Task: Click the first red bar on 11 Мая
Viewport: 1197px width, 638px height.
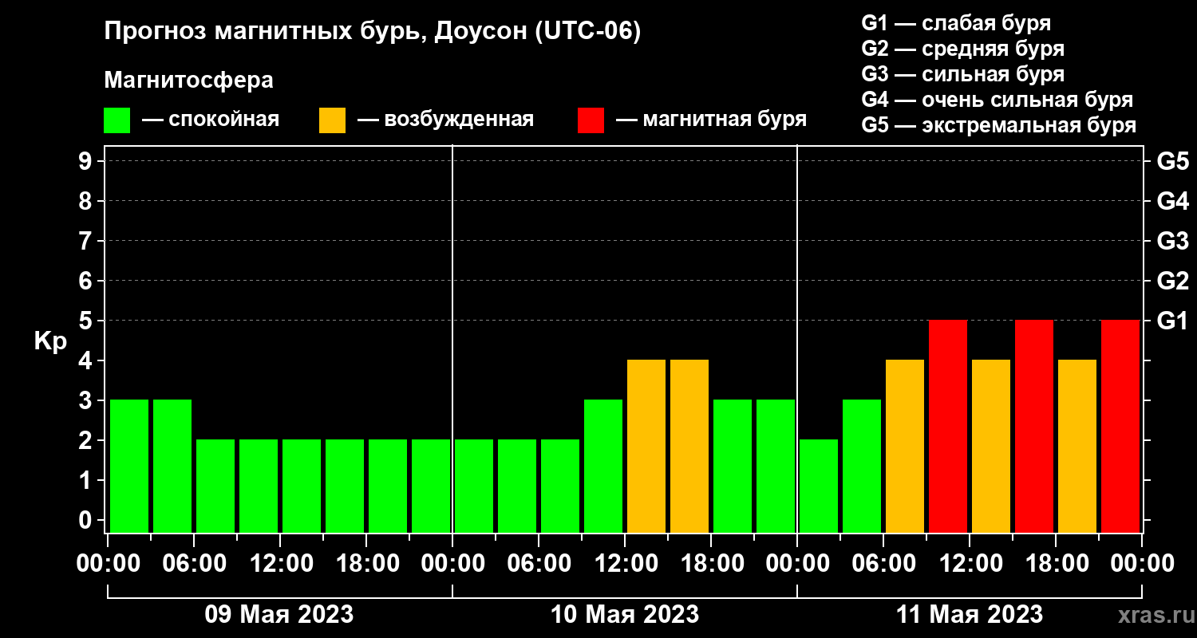Action: coord(948,426)
